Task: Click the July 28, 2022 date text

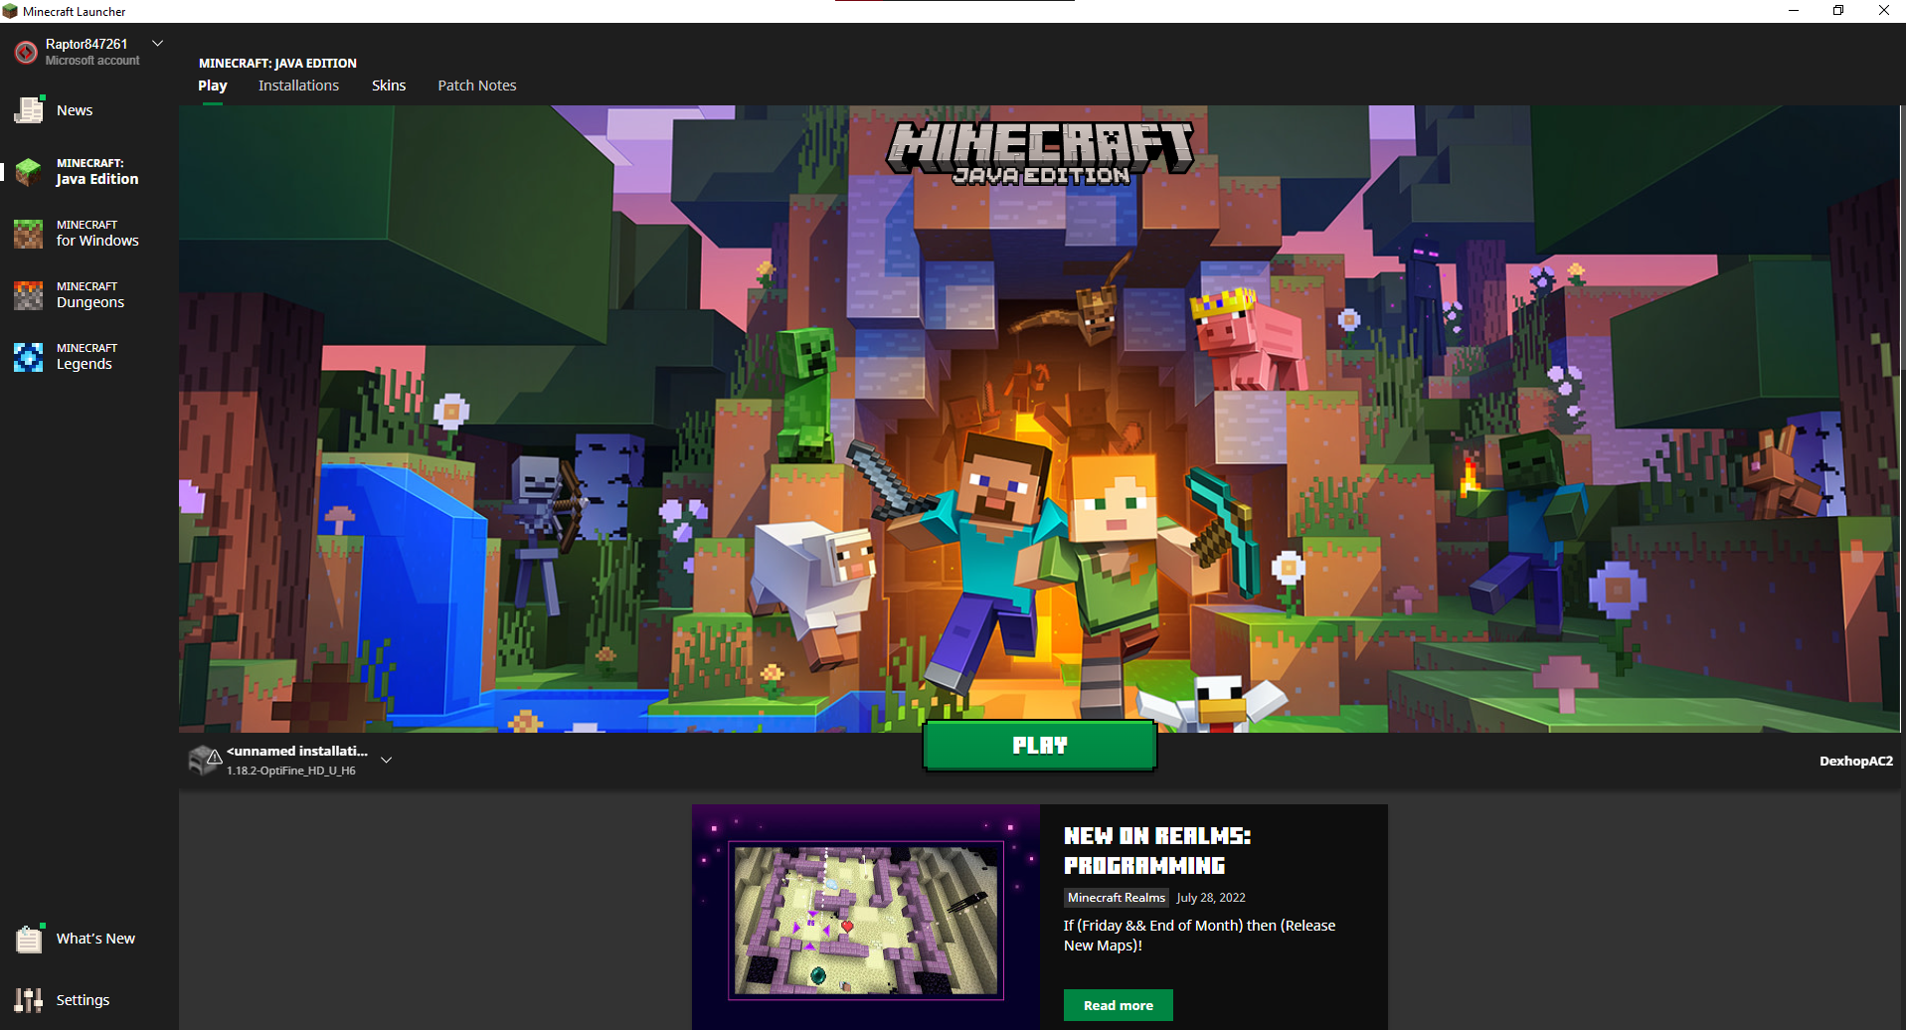Action: (1211, 898)
